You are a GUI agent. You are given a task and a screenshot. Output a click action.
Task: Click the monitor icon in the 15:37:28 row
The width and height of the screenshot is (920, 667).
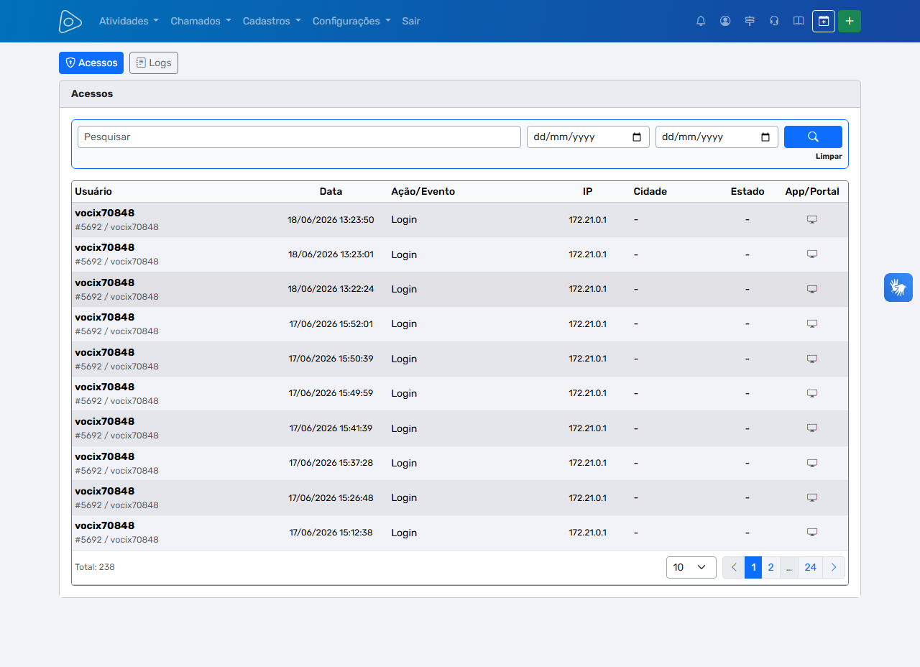pyautogui.click(x=812, y=463)
